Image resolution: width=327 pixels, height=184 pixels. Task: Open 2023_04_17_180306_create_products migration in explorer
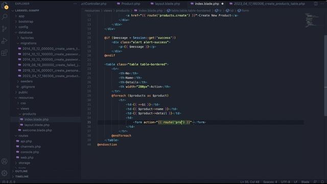(x=51, y=76)
